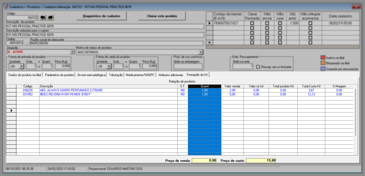Screen dimensions: 365x176
Task: Toggle Não envia for barcode 7896025521827
Action: click(x=267, y=23)
